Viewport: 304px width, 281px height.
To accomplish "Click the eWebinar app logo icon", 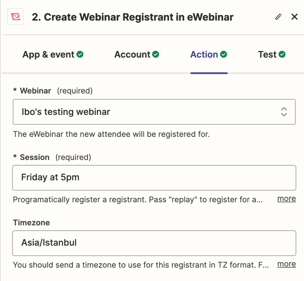I will pyautogui.click(x=16, y=17).
